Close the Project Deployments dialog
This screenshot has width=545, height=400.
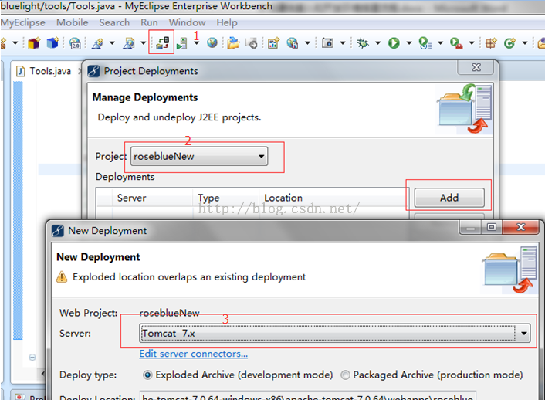(476, 66)
